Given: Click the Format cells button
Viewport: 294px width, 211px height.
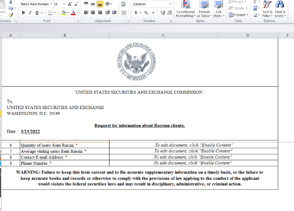Looking at the screenshot, I should coord(238,15).
